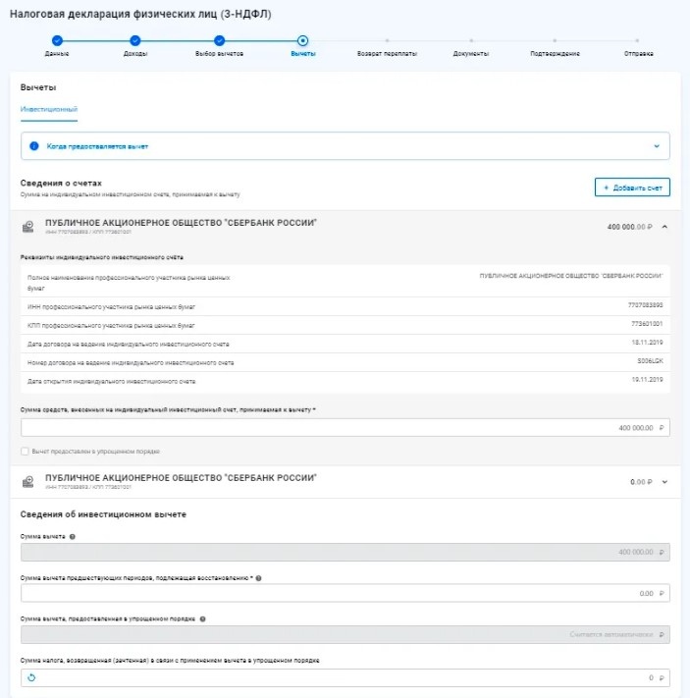This screenshot has height=698, width=690.
Task: Click the Возврат переплаты step label
Action: [387, 53]
